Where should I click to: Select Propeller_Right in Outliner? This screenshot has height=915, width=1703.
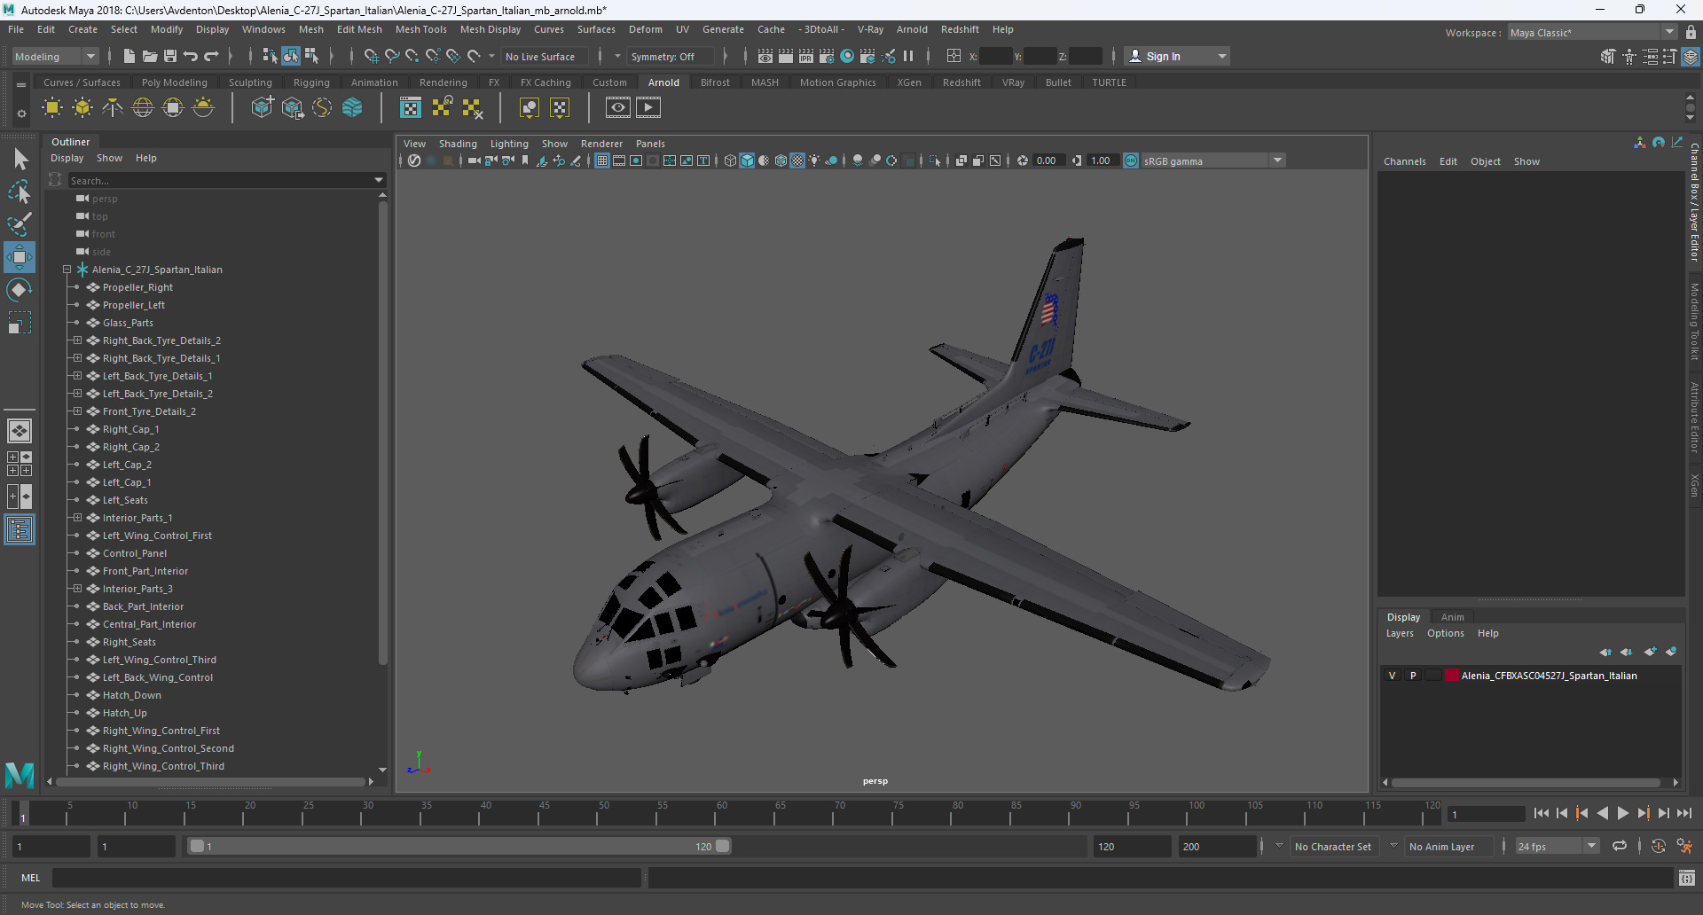(x=137, y=287)
